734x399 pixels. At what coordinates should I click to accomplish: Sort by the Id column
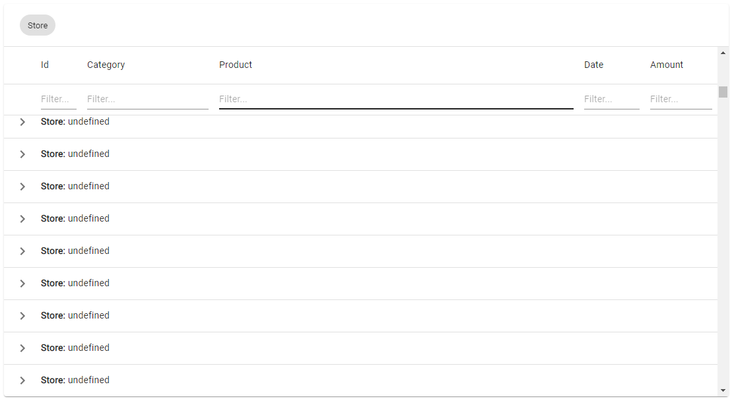click(x=45, y=65)
